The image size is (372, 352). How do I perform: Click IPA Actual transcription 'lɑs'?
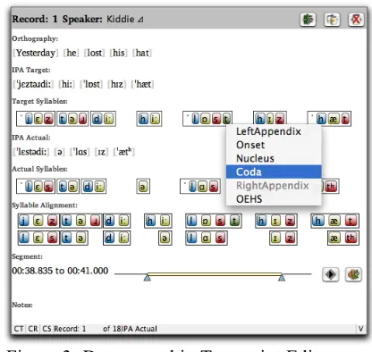click(x=80, y=152)
